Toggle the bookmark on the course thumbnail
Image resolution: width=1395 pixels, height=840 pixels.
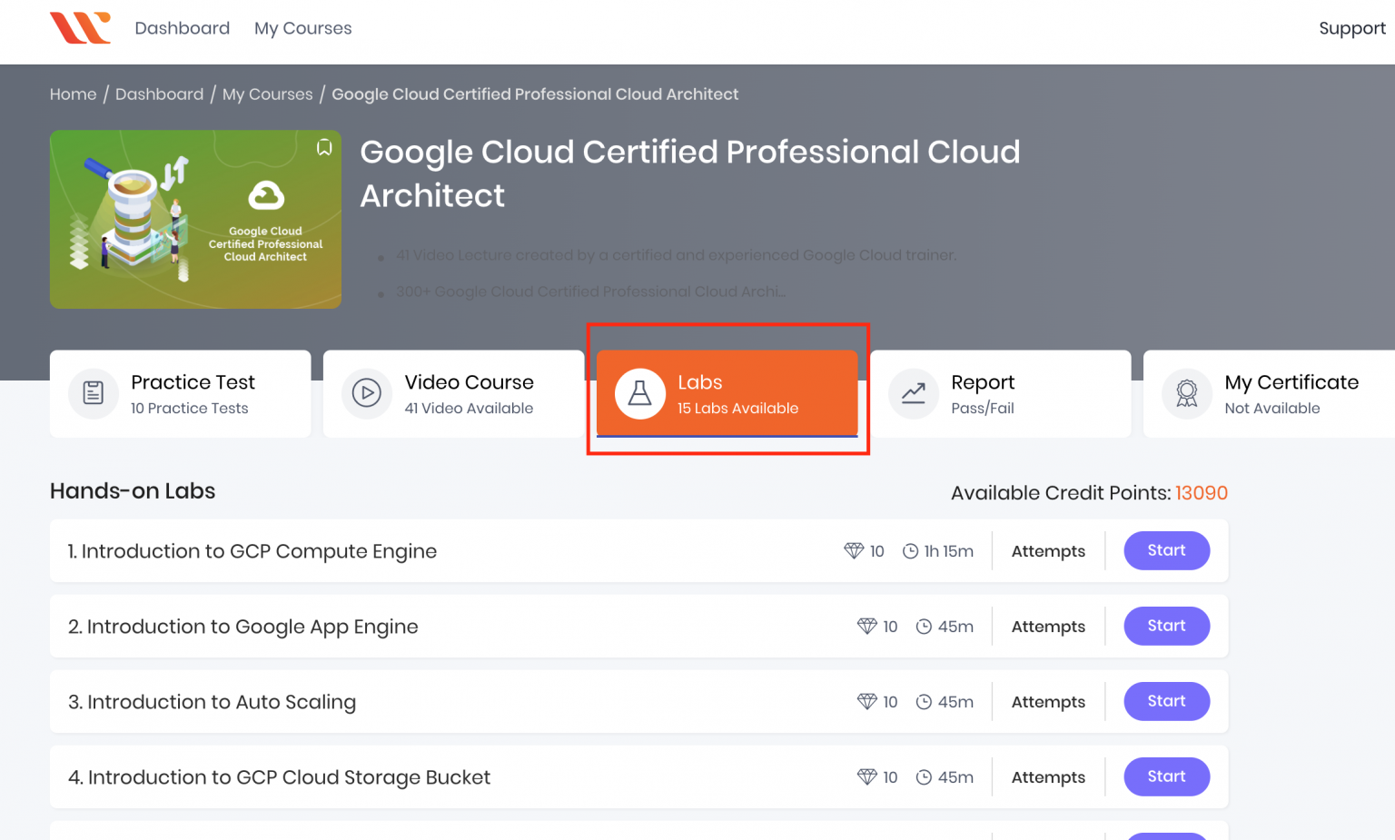pos(324,146)
